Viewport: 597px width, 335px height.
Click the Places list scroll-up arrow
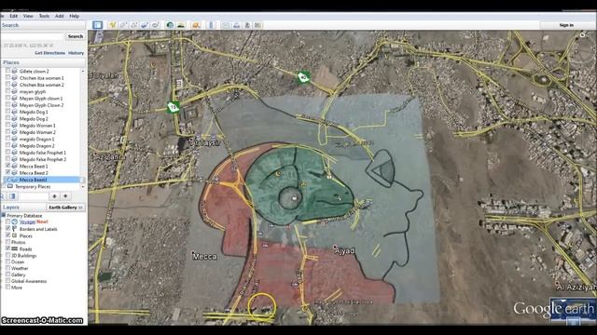pos(83,71)
